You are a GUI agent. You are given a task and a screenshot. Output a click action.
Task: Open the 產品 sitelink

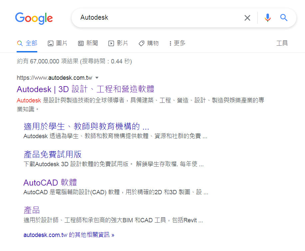32,210
